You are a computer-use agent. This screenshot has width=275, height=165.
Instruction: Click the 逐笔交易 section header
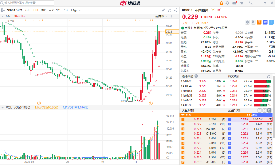187,76
